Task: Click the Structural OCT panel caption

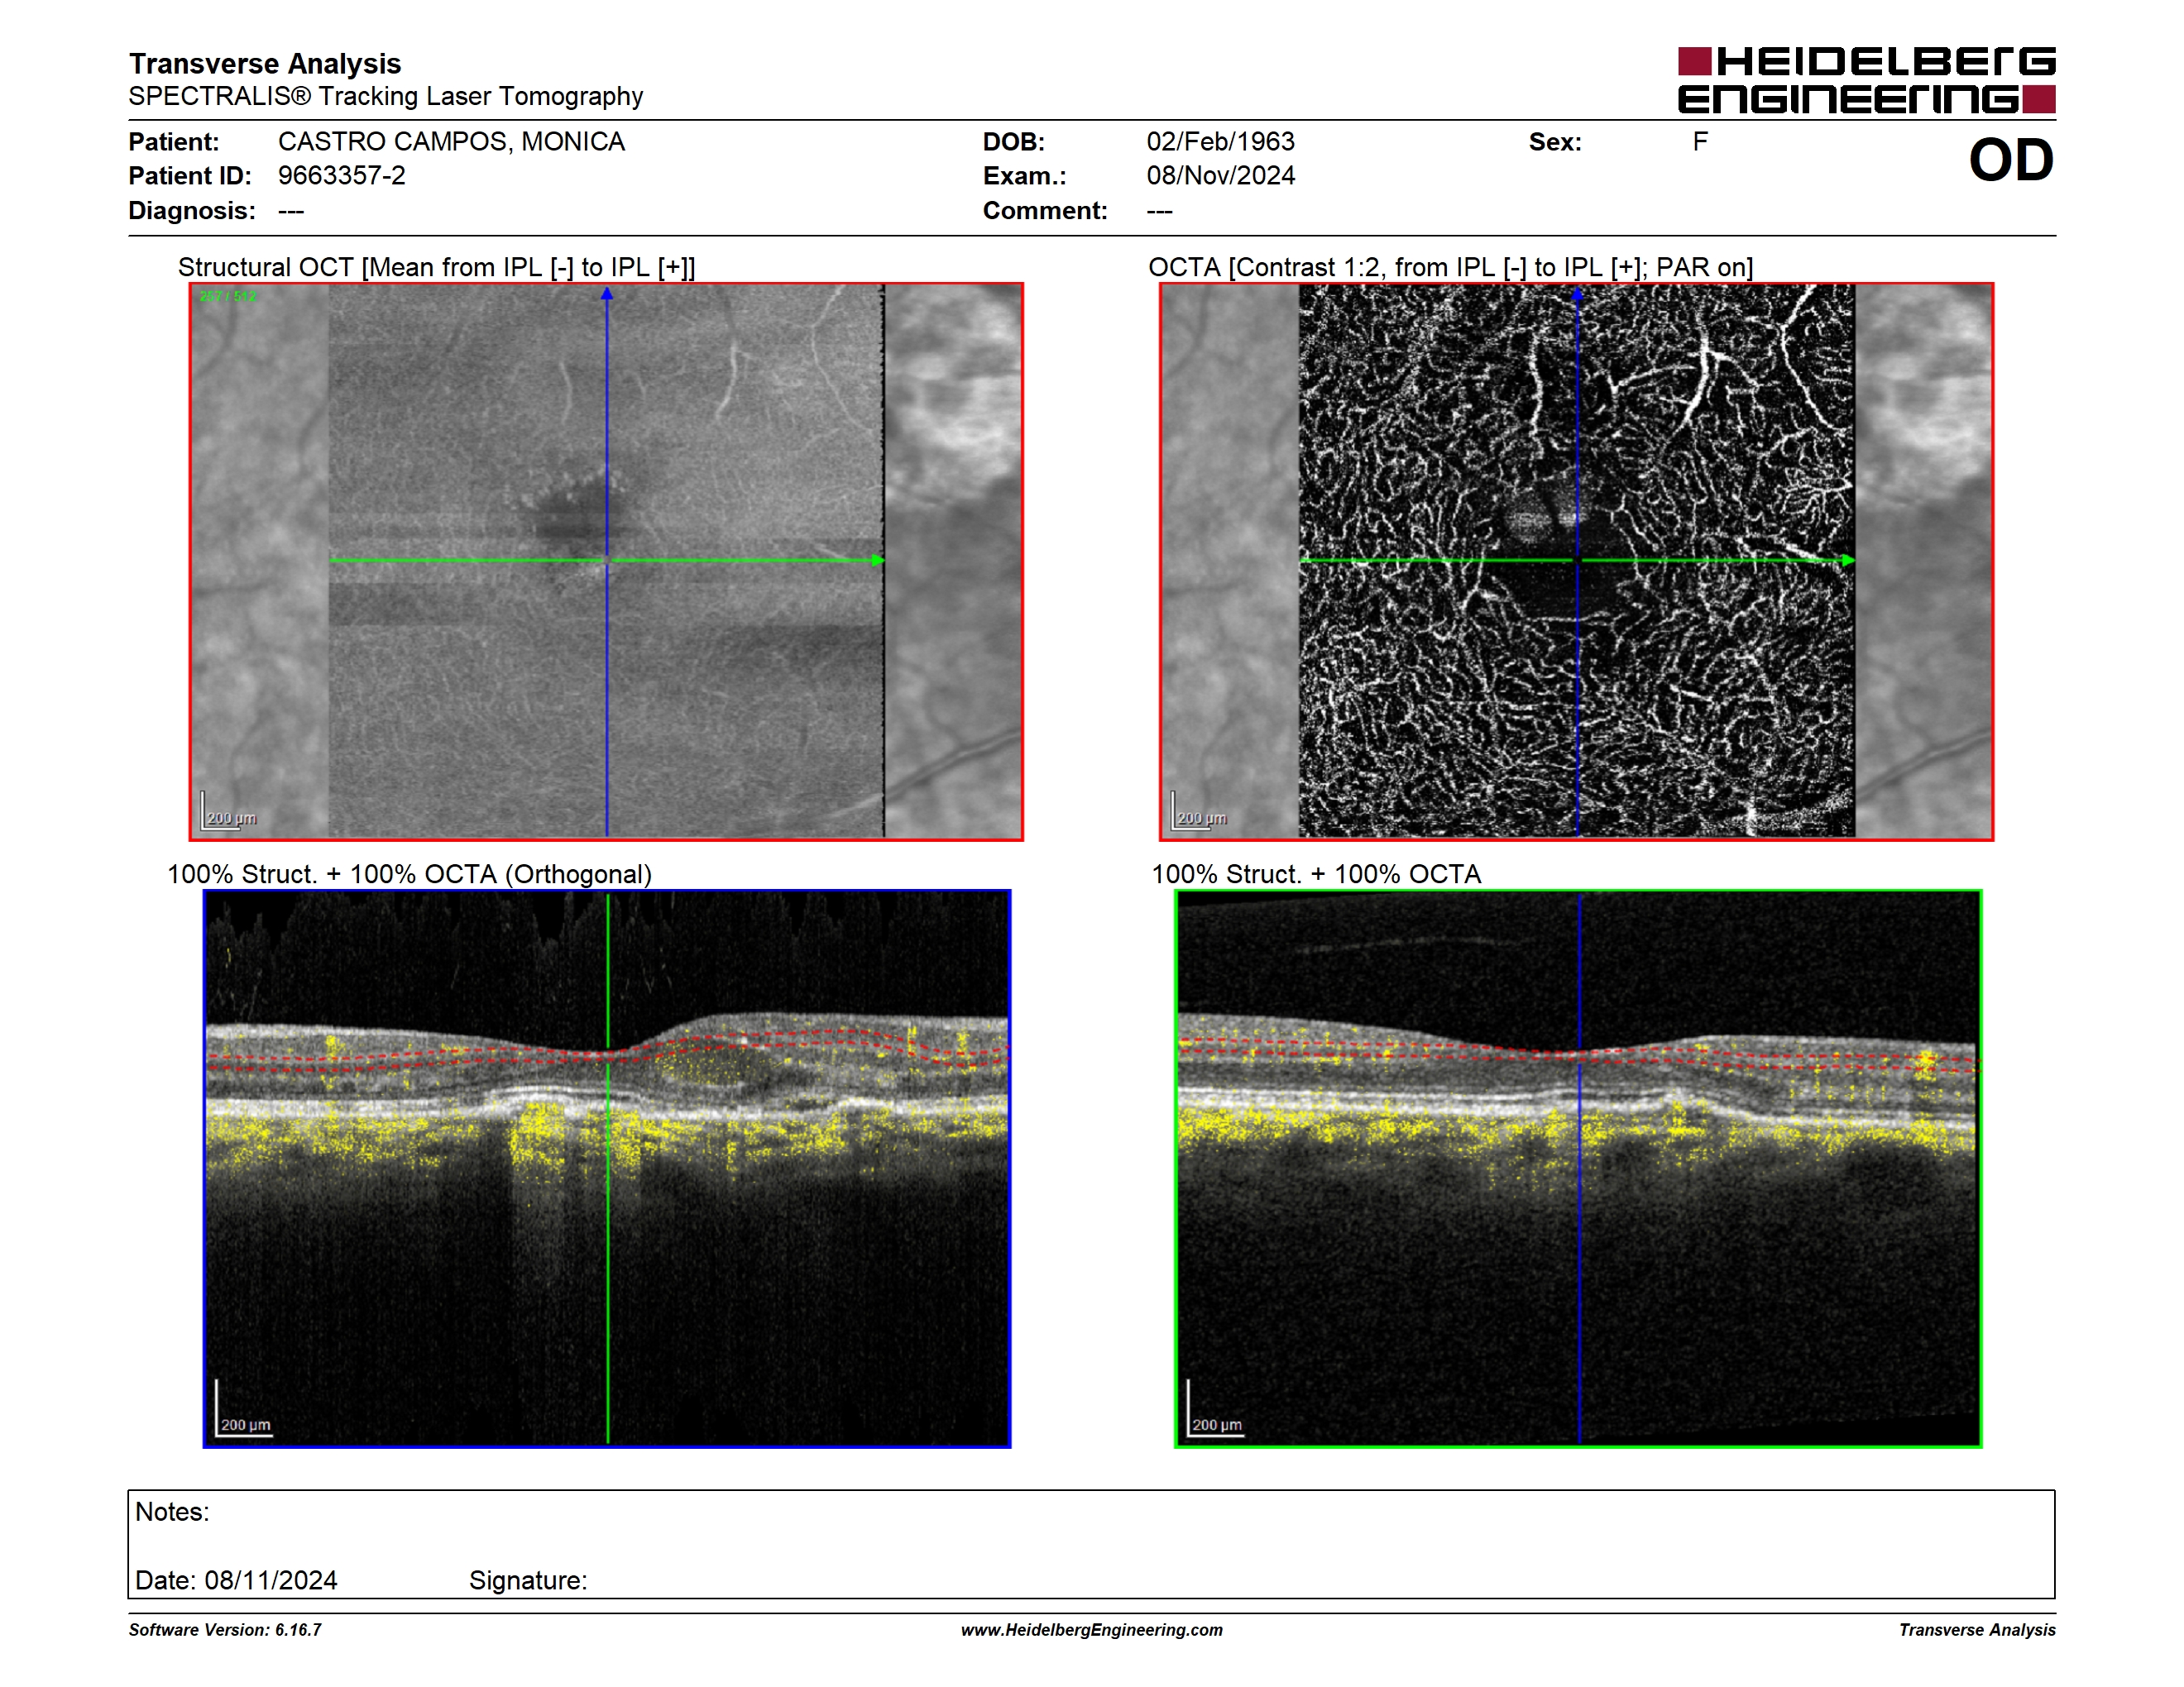Action: click(436, 267)
